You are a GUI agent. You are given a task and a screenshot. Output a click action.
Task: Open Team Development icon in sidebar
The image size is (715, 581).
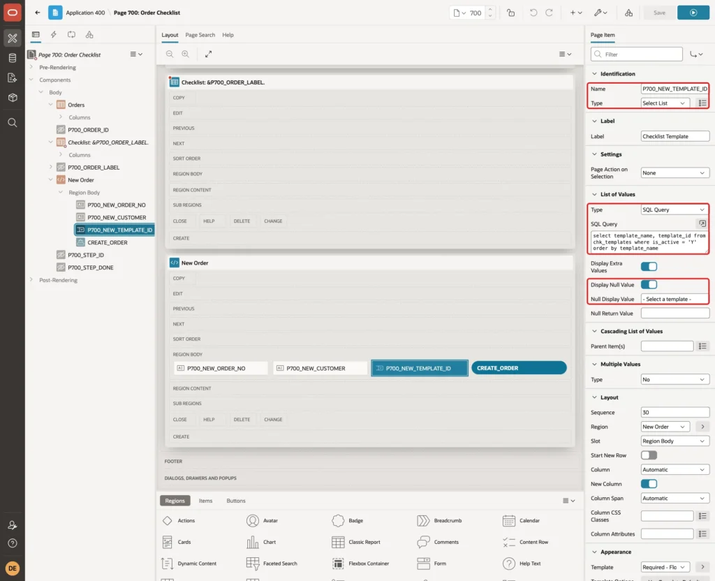click(13, 78)
